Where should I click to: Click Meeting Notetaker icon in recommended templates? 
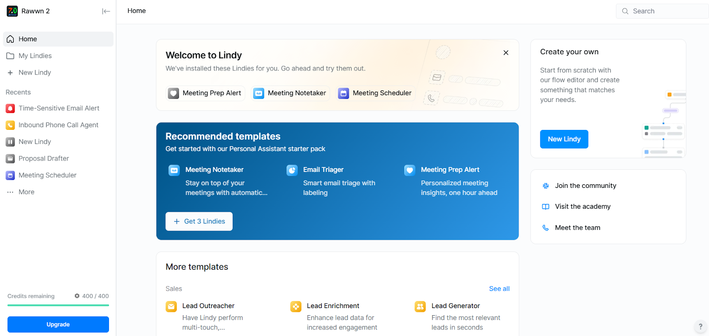[x=174, y=170]
